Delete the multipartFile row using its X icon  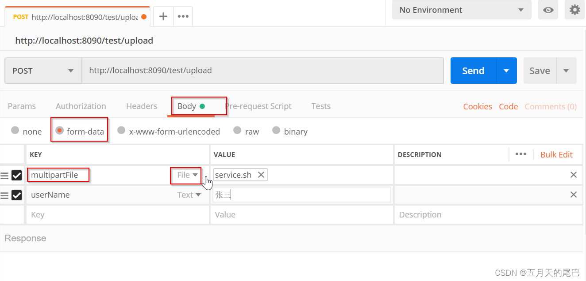coord(574,175)
